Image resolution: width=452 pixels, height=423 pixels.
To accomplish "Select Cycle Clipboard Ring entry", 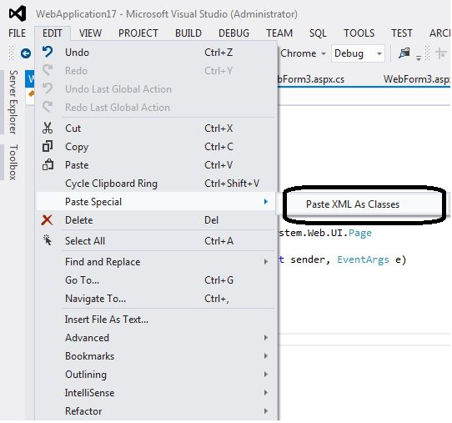I will (156, 184).
